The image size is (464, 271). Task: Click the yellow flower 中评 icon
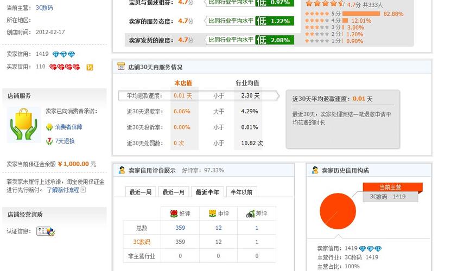coord(213,214)
